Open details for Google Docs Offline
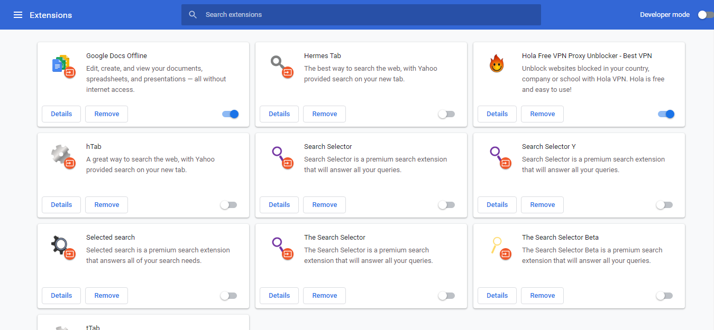Screen dimensions: 714x330 (61, 114)
